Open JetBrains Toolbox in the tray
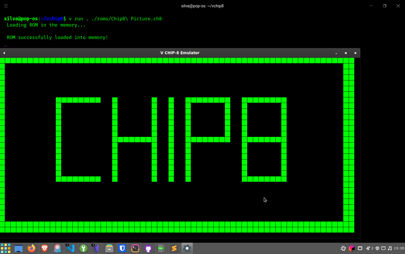Screen dimensions: 405x254 [x=351, y=248]
